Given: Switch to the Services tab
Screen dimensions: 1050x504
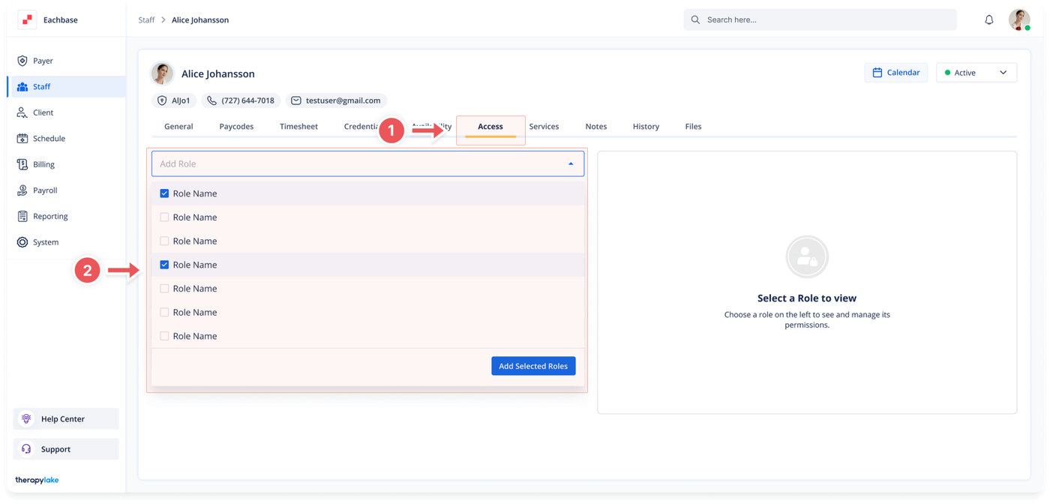Looking at the screenshot, I should pyautogui.click(x=544, y=127).
